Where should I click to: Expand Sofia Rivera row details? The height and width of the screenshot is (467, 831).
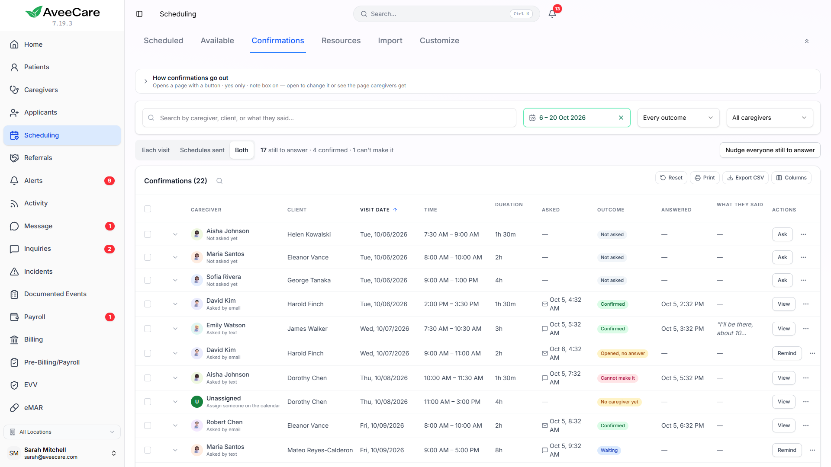pos(175,280)
